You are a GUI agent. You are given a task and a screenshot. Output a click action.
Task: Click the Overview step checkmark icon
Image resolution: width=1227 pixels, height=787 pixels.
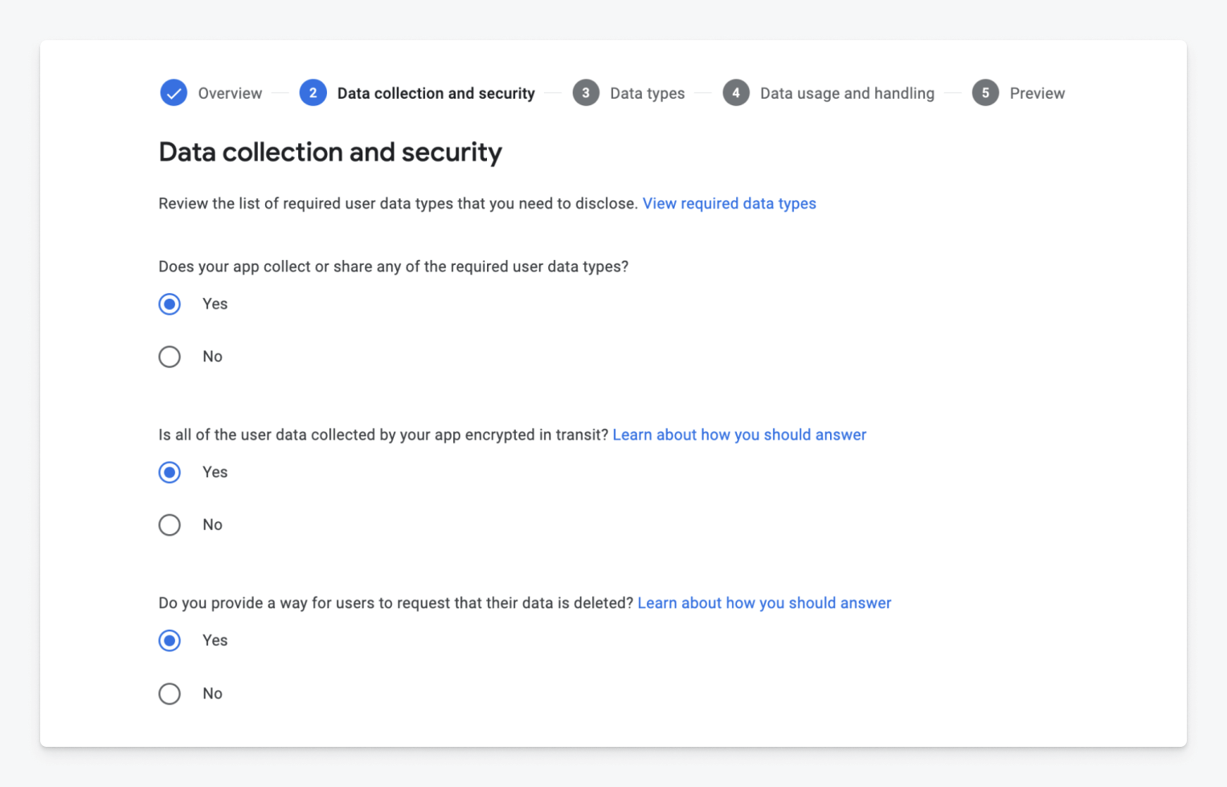pos(174,92)
